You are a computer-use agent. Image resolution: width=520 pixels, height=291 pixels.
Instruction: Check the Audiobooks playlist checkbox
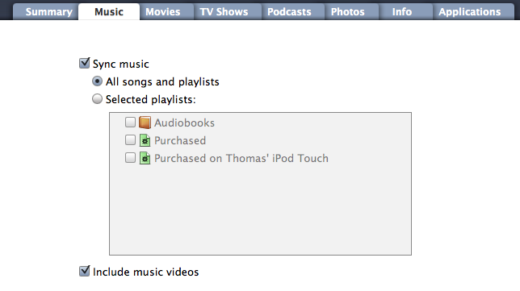pyautogui.click(x=130, y=123)
